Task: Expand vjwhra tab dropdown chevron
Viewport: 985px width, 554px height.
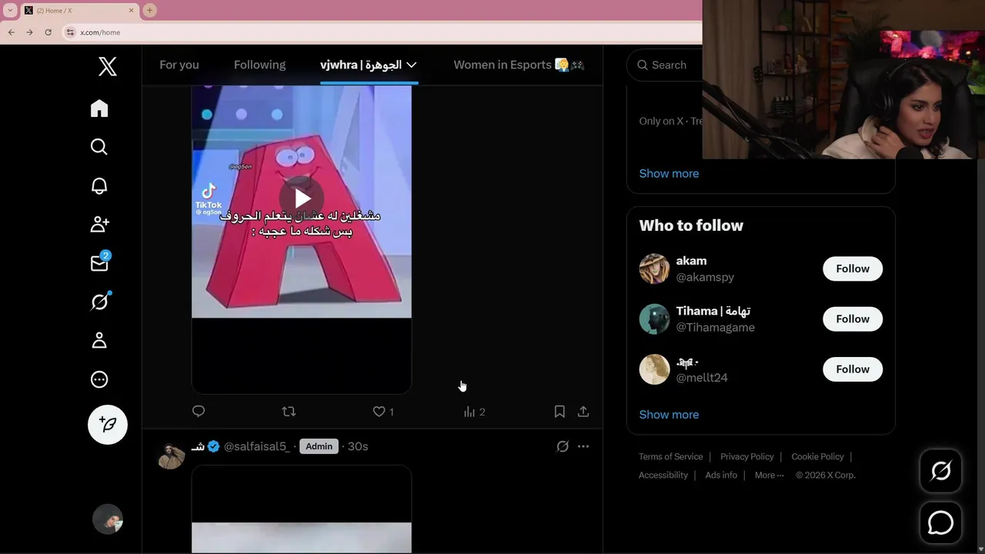Action: pyautogui.click(x=412, y=65)
